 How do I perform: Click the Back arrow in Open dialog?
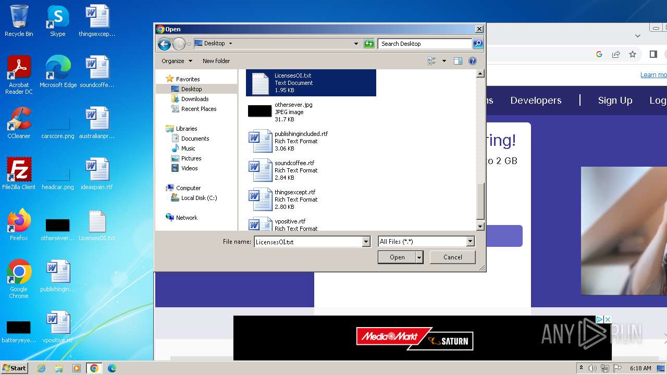(x=164, y=44)
